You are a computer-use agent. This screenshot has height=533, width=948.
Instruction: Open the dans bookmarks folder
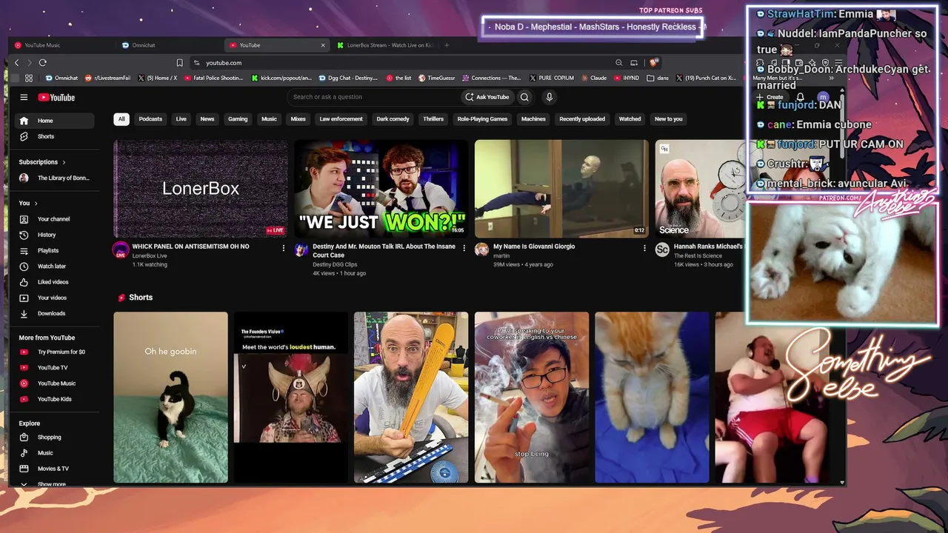coord(658,78)
